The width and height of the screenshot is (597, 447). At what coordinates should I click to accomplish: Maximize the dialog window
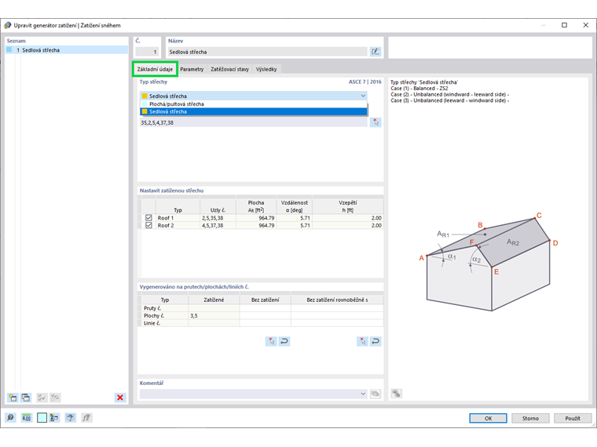tap(564, 25)
